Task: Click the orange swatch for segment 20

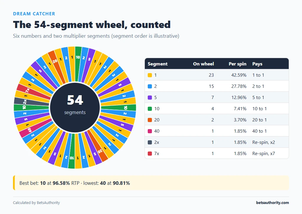Action: pos(150,120)
